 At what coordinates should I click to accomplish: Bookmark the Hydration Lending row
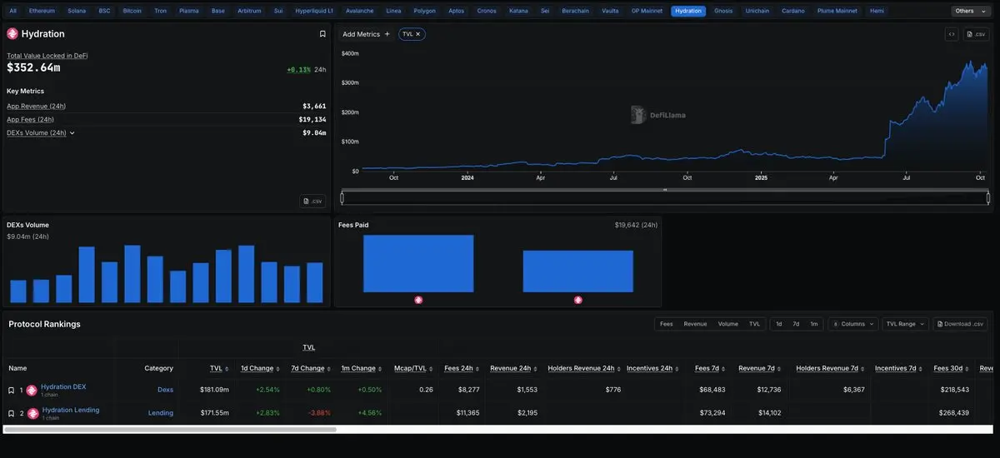11,413
